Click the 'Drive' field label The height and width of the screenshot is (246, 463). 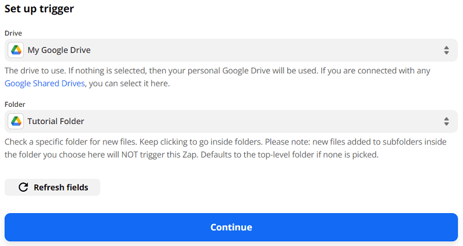click(x=13, y=33)
